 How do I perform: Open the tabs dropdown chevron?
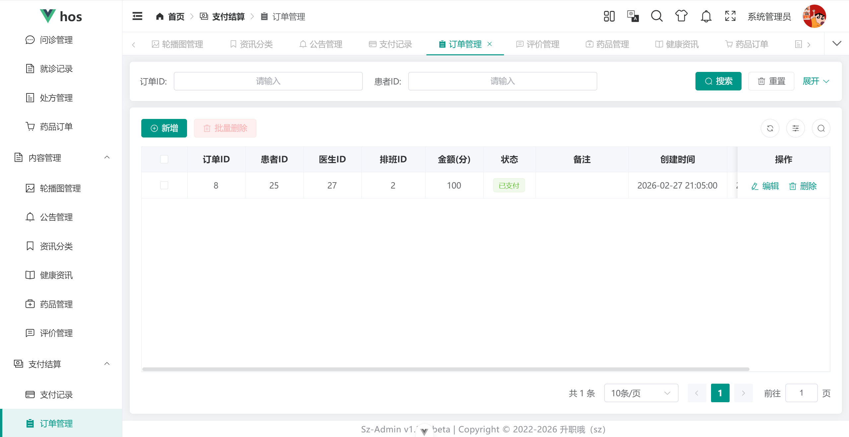tap(837, 44)
